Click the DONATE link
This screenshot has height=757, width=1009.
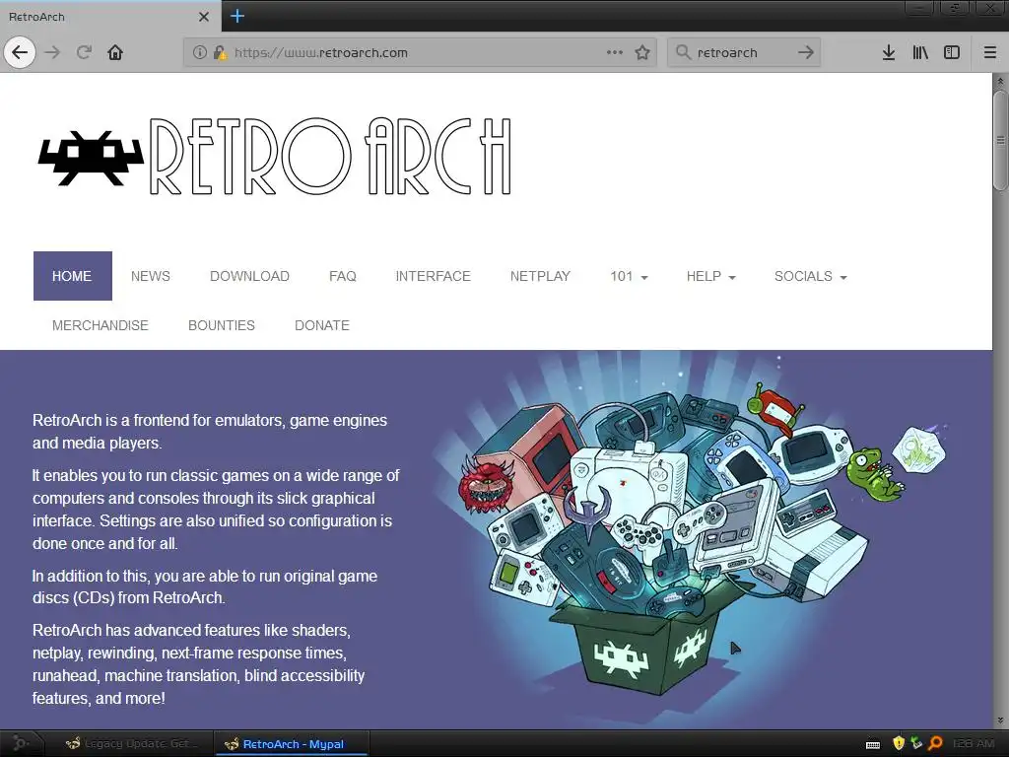tap(322, 325)
